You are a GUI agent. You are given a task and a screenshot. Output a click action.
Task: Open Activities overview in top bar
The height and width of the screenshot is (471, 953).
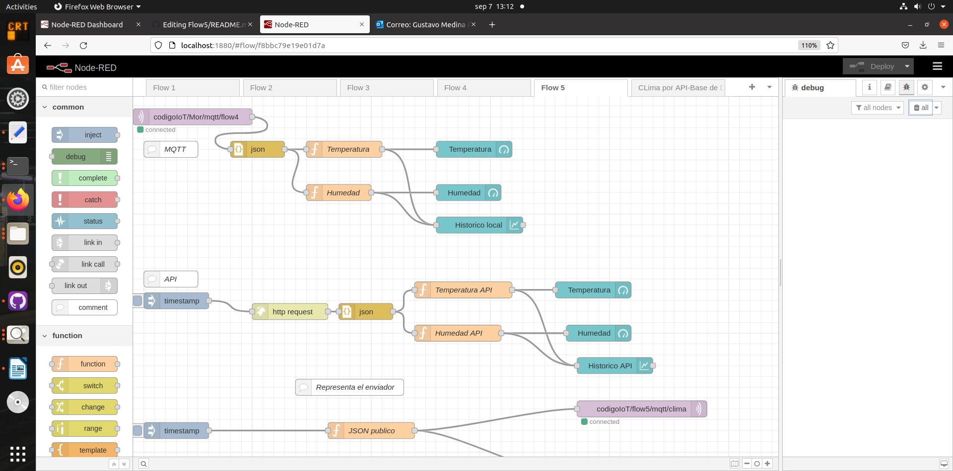(x=21, y=6)
